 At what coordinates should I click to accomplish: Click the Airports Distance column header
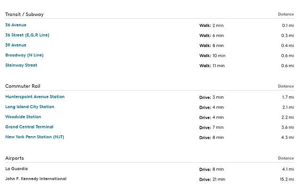coord(286,158)
